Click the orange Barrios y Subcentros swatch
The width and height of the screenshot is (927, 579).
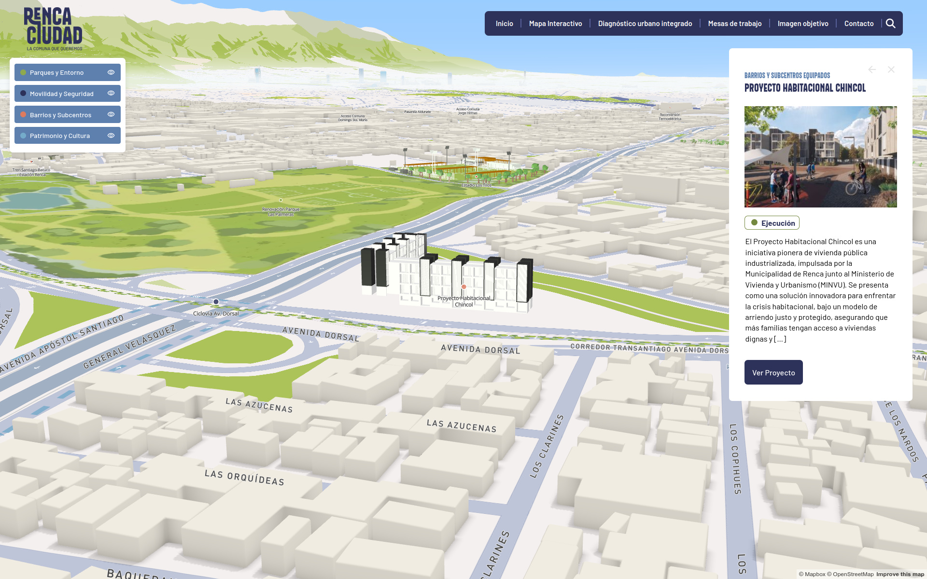click(x=23, y=115)
